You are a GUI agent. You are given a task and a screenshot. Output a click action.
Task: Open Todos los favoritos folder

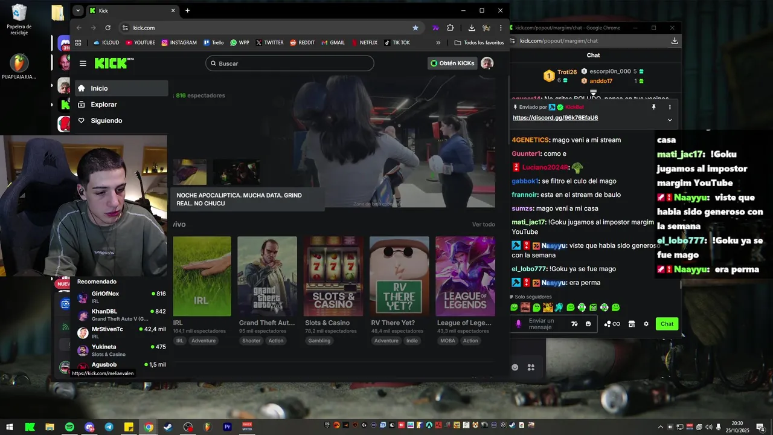(479, 43)
